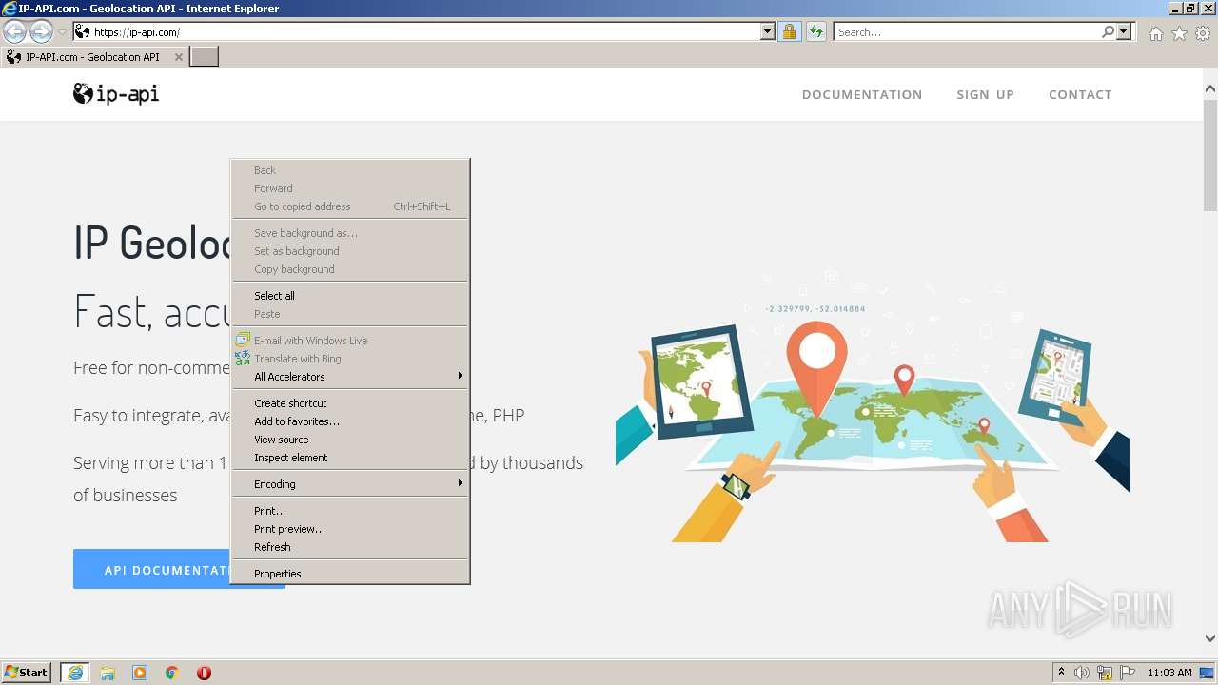The width and height of the screenshot is (1218, 685).
Task: Click the Internet Explorer title bar icon
Action: click(10, 8)
